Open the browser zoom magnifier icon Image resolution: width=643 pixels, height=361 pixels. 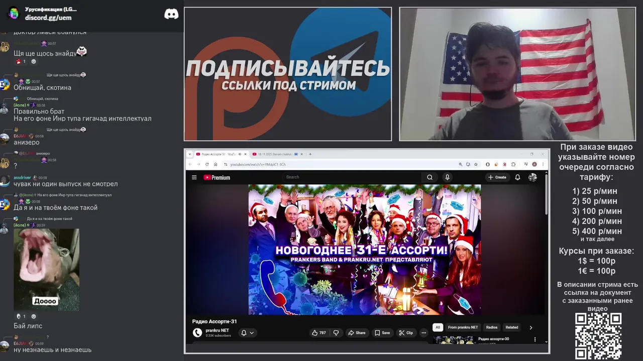(x=461, y=164)
